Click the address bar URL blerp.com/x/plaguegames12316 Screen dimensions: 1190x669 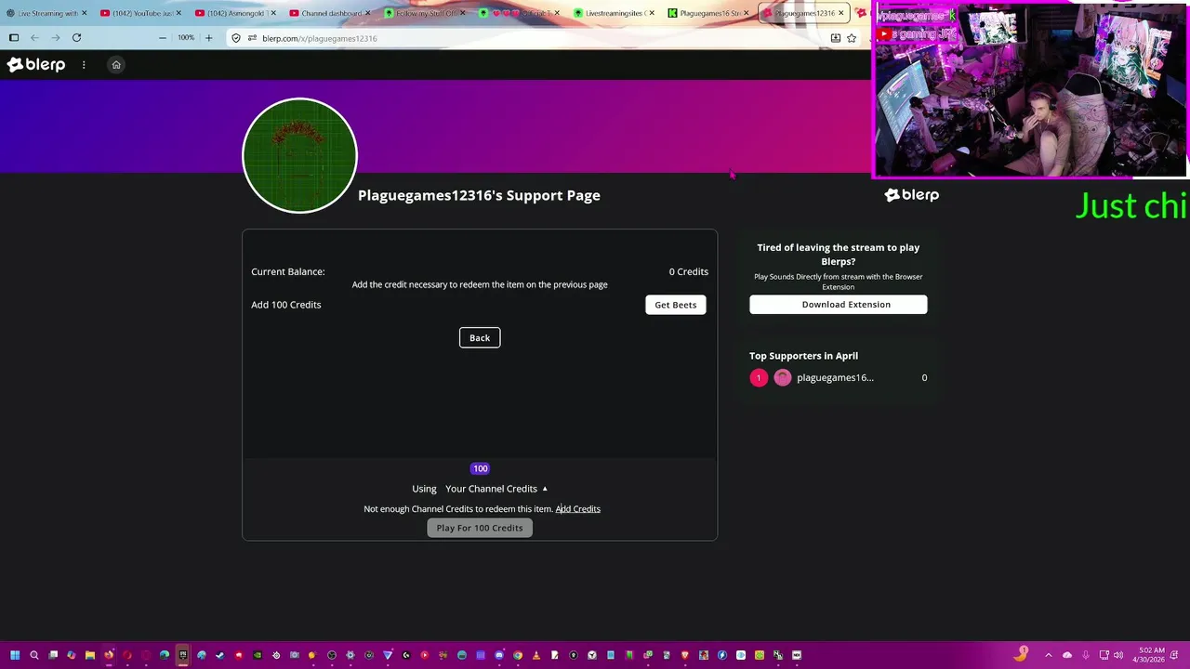[319, 38]
